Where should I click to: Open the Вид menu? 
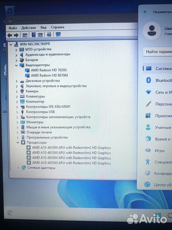click(x=43, y=27)
